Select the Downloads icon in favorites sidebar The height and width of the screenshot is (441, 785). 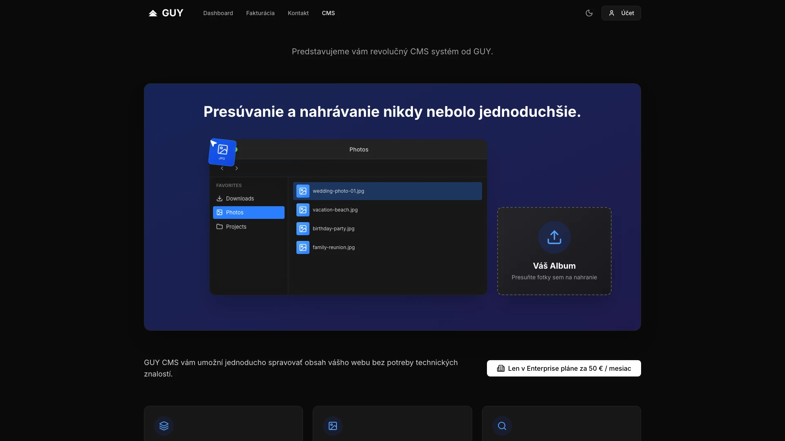[x=219, y=198]
